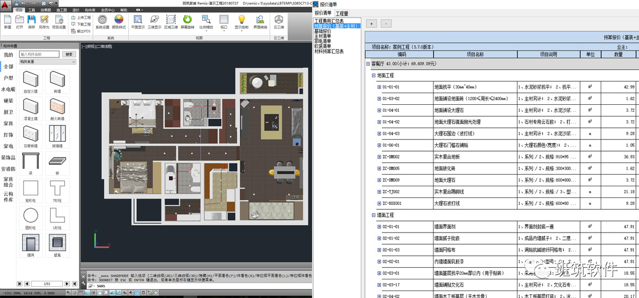Click the - collapse-all button

[387, 23]
